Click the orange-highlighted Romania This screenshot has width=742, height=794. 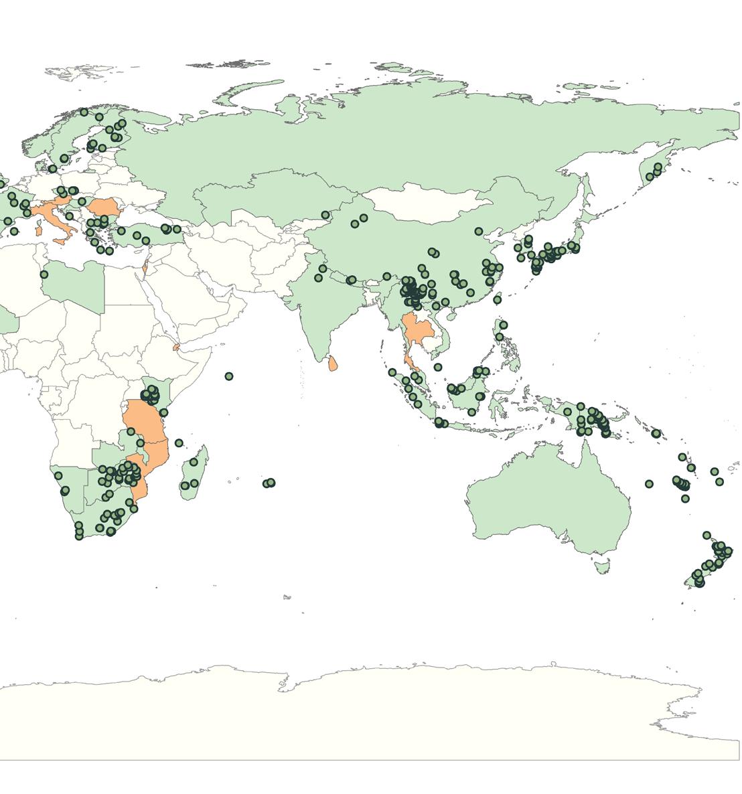pyautogui.click(x=106, y=207)
